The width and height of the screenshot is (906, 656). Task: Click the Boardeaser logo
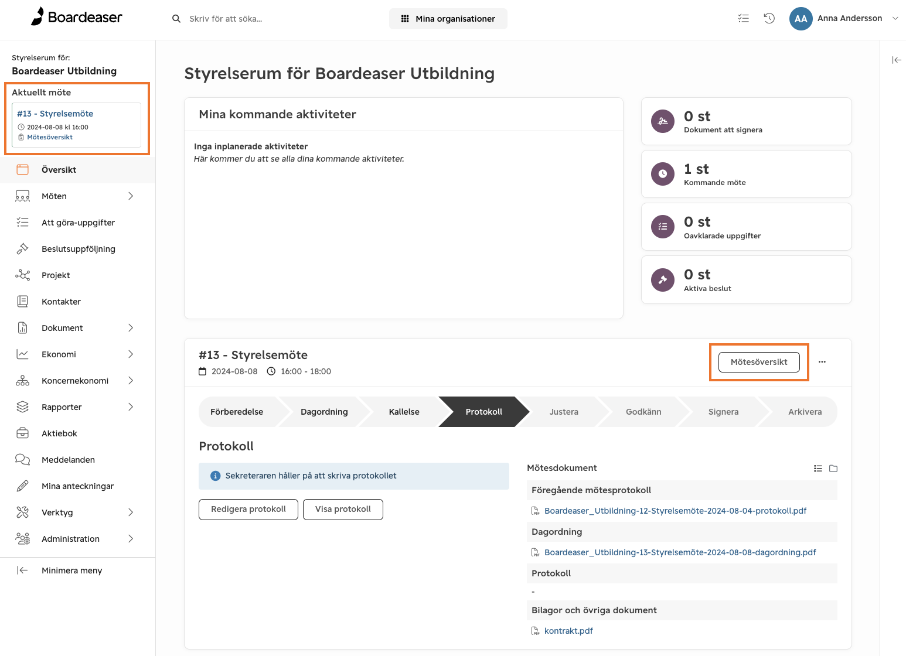[x=77, y=17]
